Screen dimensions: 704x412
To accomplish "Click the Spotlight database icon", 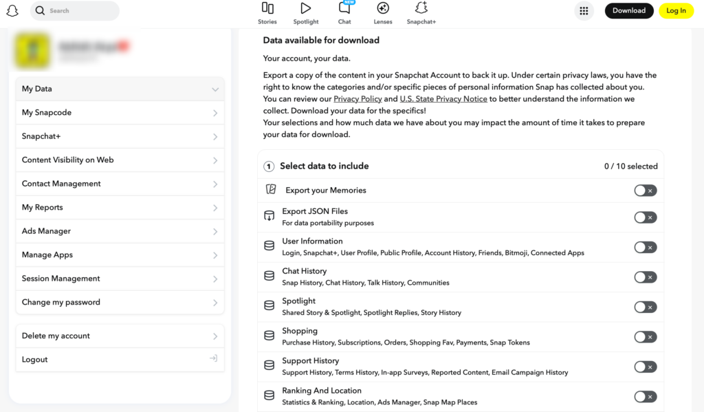I will [269, 305].
